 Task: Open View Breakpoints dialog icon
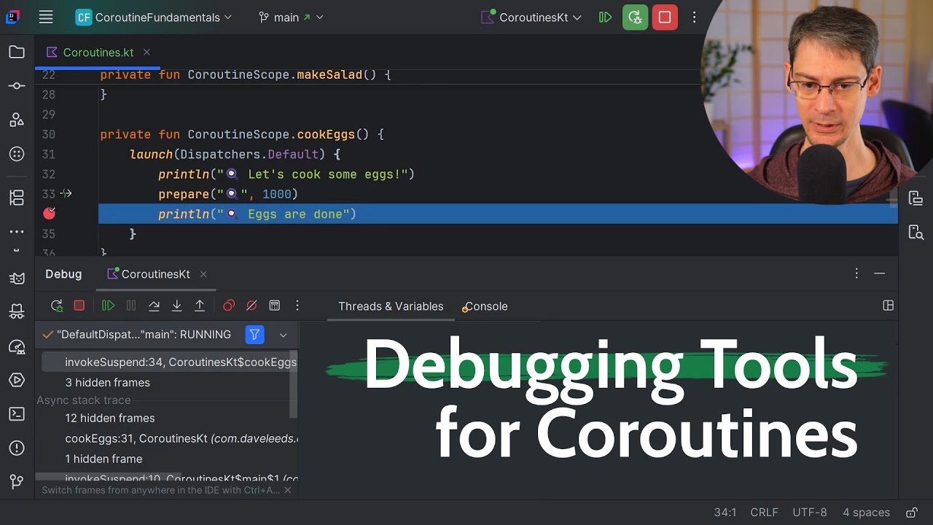[228, 306]
